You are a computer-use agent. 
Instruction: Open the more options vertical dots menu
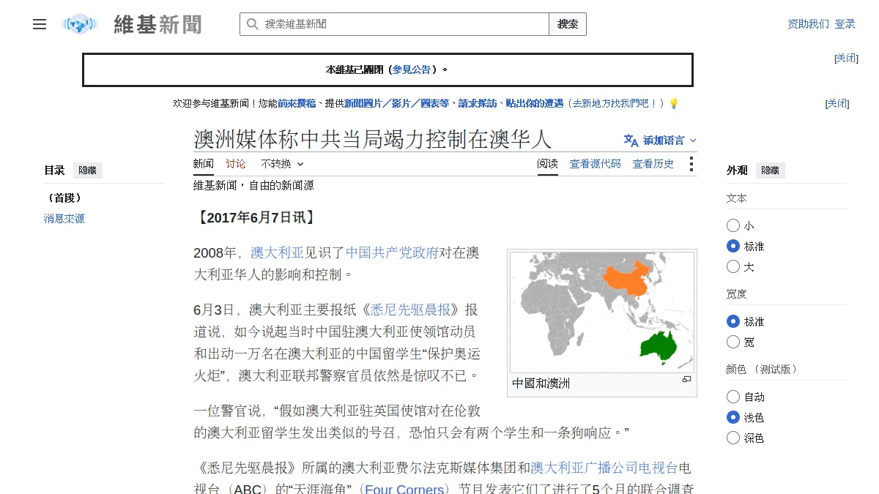click(691, 164)
